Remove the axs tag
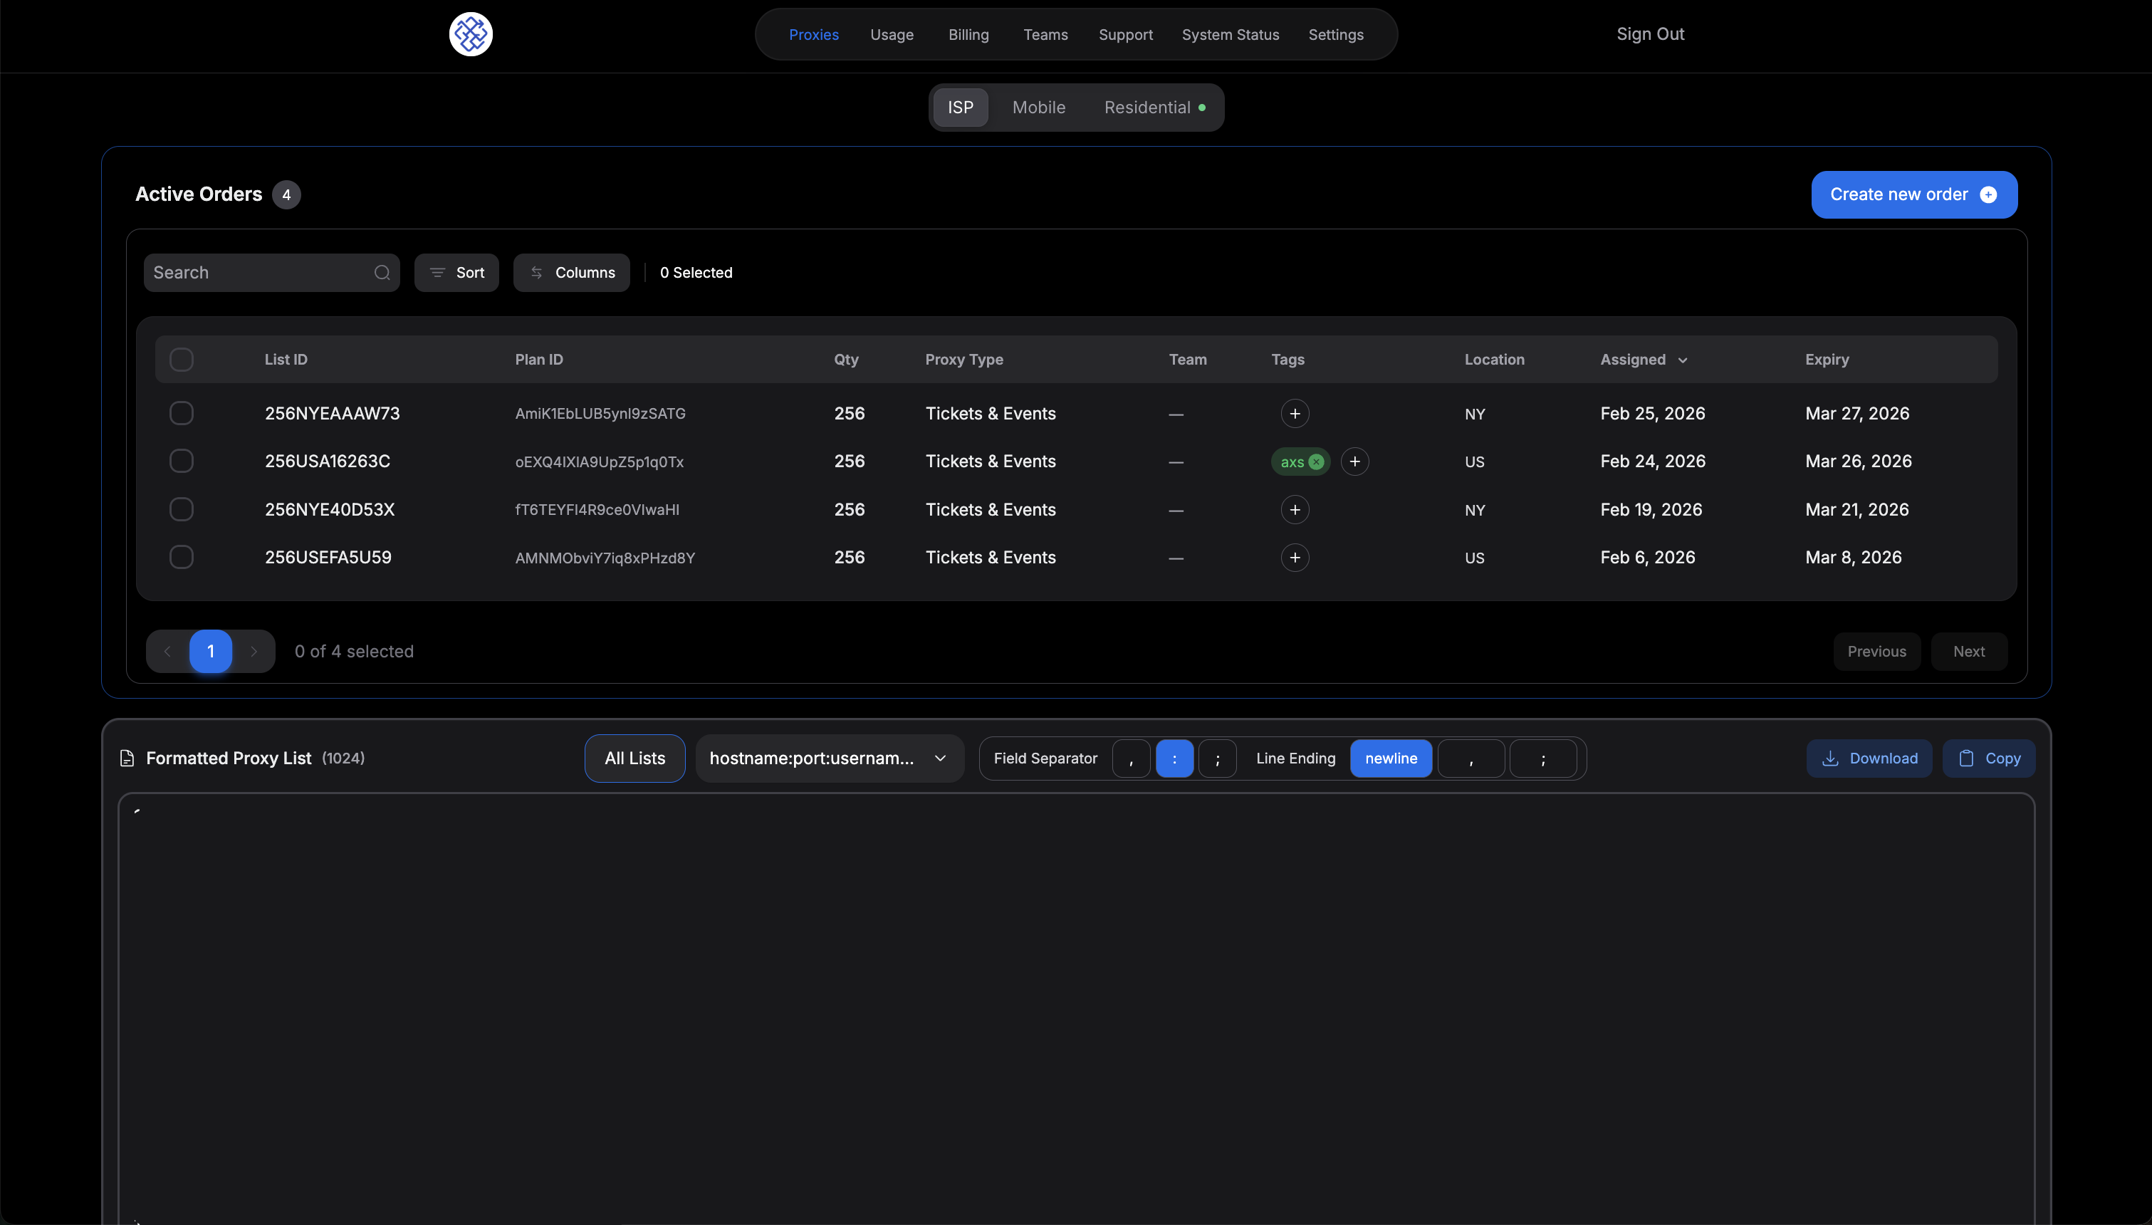The image size is (2152, 1225). [x=1316, y=462]
